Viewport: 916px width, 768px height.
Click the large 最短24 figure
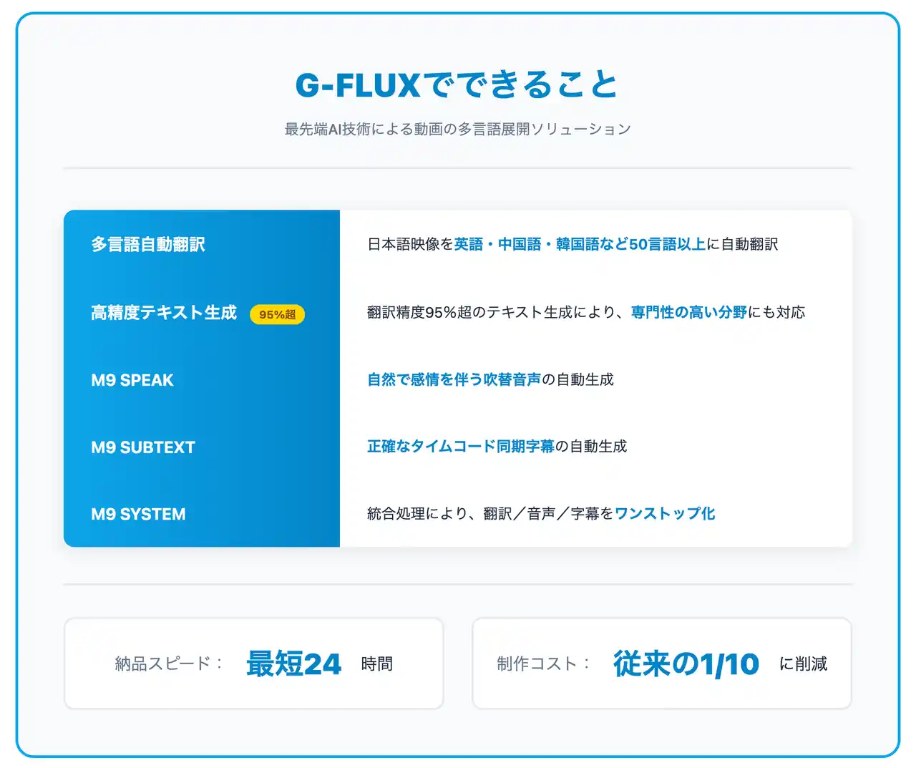click(293, 664)
